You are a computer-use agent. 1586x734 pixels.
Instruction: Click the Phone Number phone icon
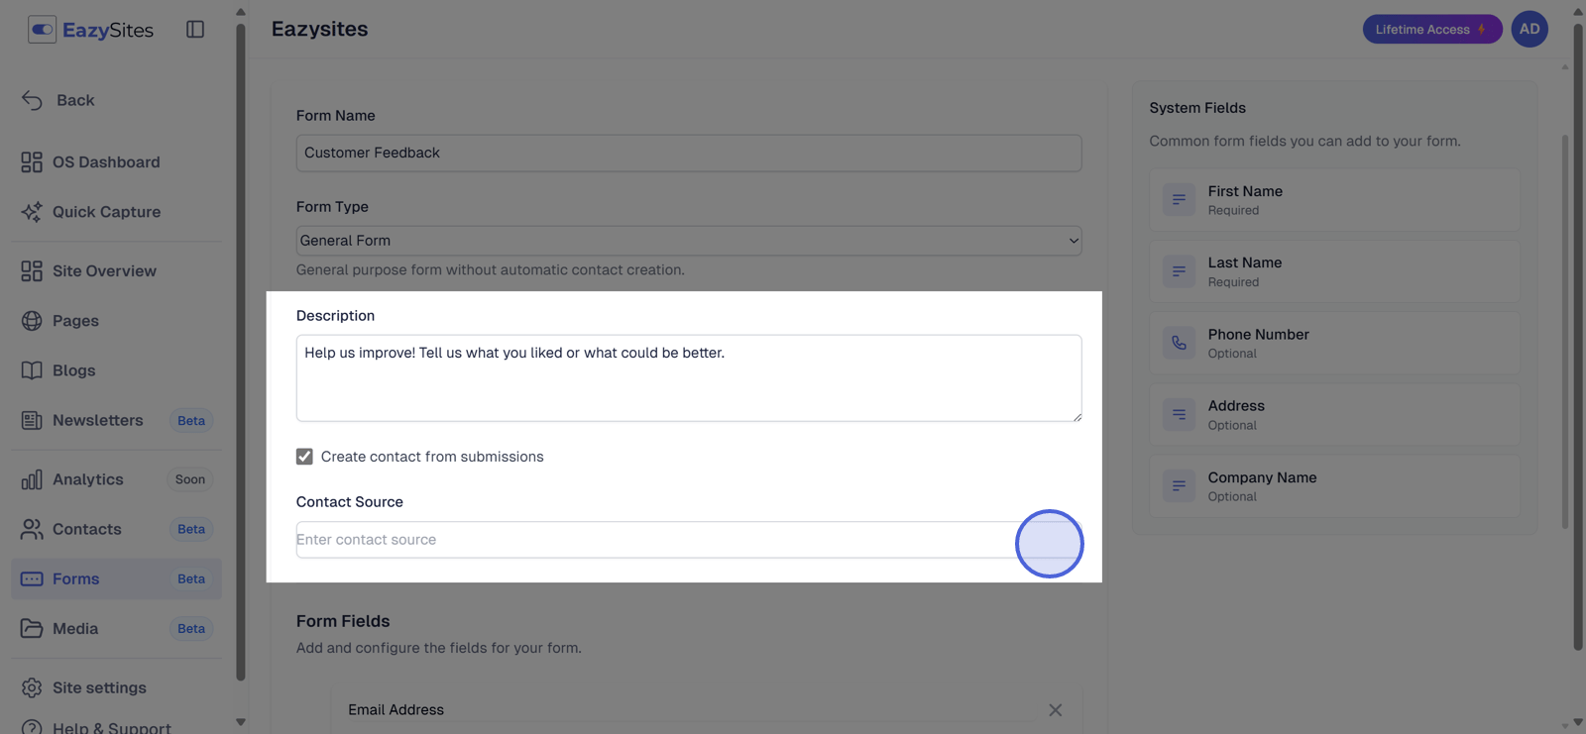pos(1179,343)
